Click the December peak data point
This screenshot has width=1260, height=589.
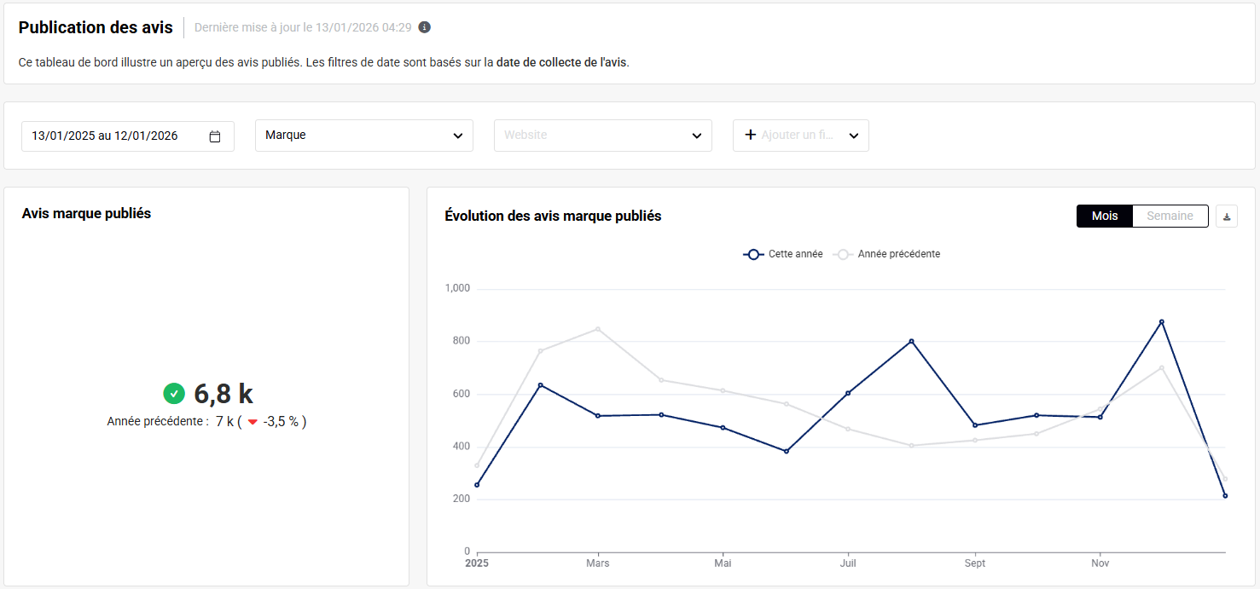coord(1161,321)
